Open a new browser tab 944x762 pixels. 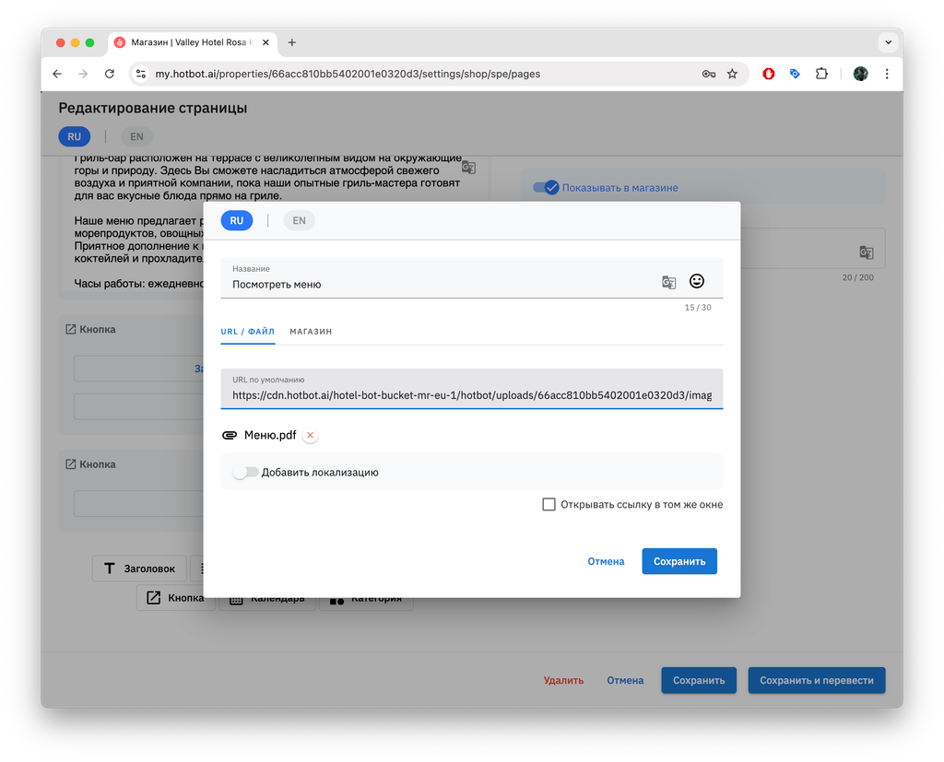(x=292, y=42)
